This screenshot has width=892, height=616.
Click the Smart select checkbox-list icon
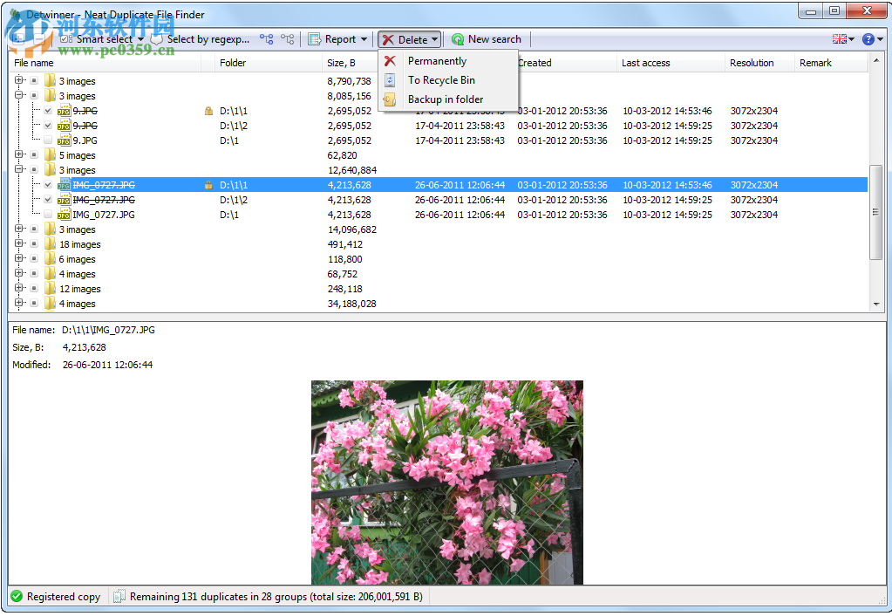pos(66,38)
